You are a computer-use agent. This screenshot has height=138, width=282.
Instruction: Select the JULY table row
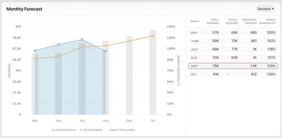click(233, 49)
